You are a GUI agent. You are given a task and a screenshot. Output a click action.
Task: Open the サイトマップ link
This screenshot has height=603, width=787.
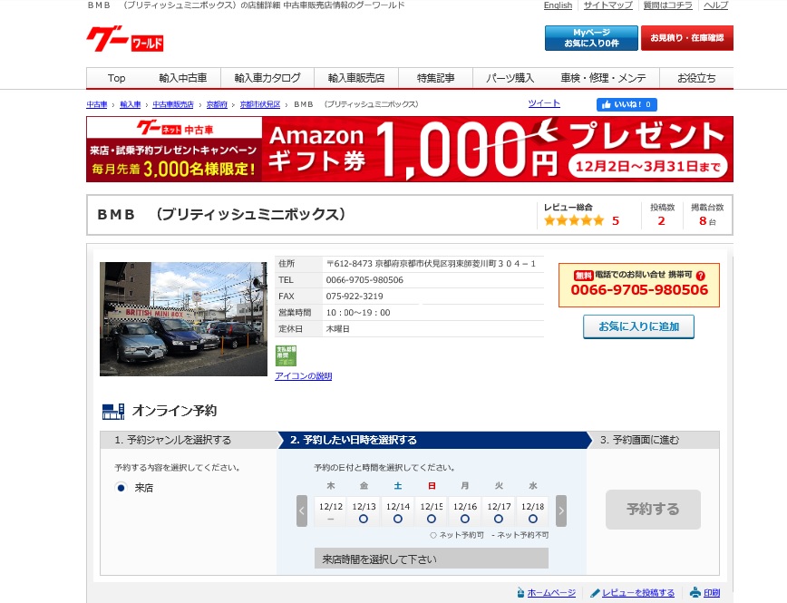click(x=607, y=5)
